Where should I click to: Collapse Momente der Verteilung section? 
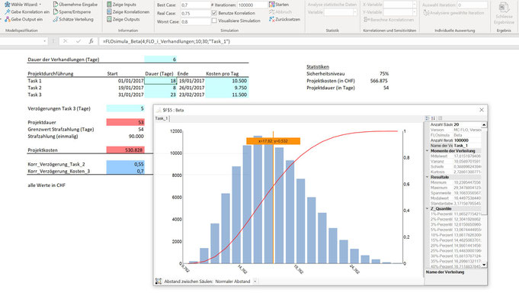click(x=427, y=151)
